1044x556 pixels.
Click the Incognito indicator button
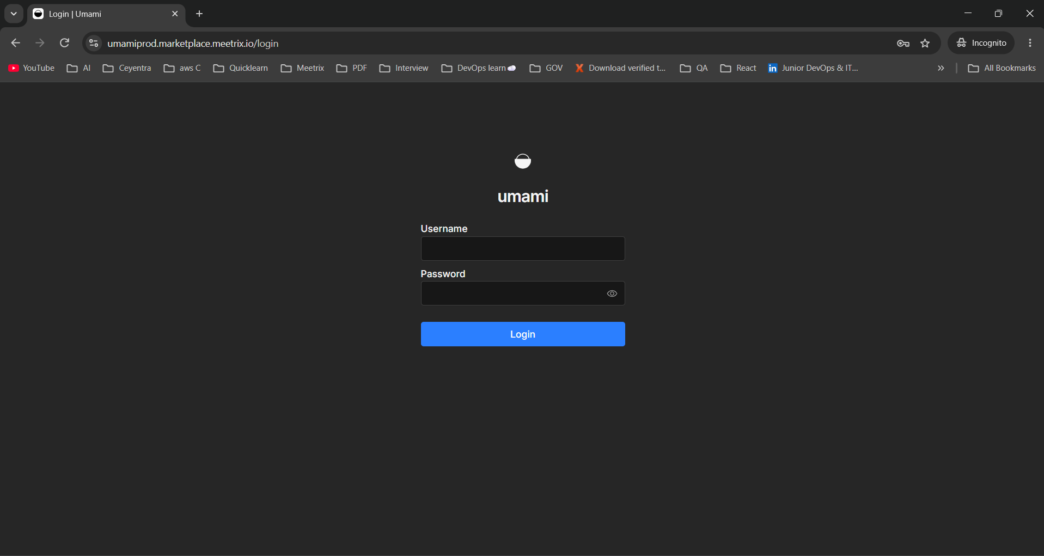[x=981, y=43]
